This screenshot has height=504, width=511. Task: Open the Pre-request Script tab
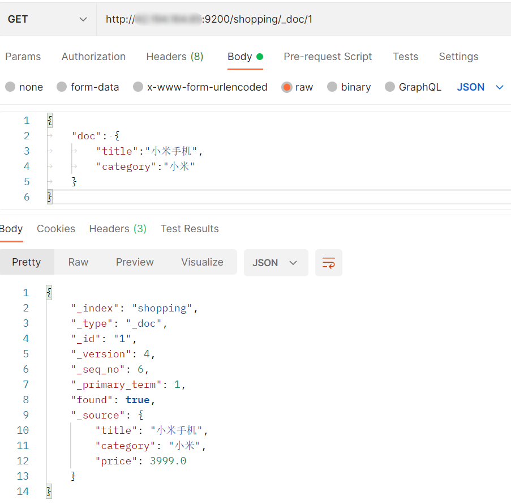tap(328, 57)
